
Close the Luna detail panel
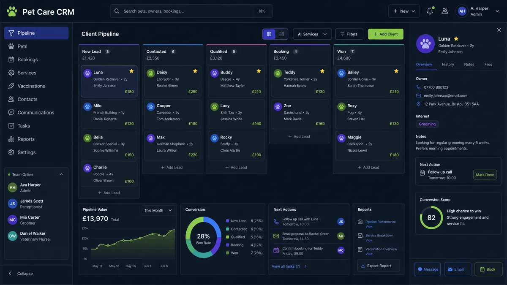pyautogui.click(x=499, y=30)
